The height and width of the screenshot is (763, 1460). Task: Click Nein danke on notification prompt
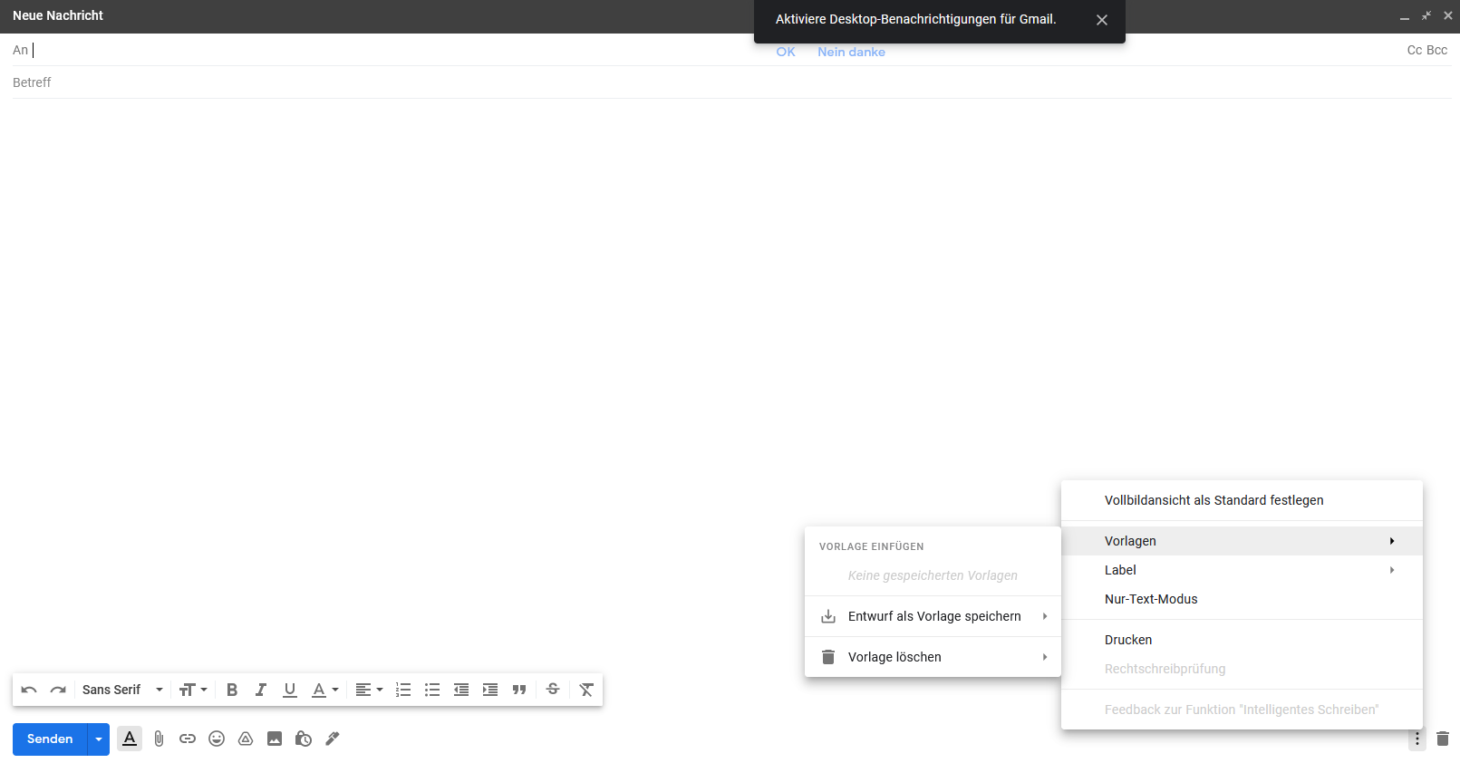click(851, 52)
